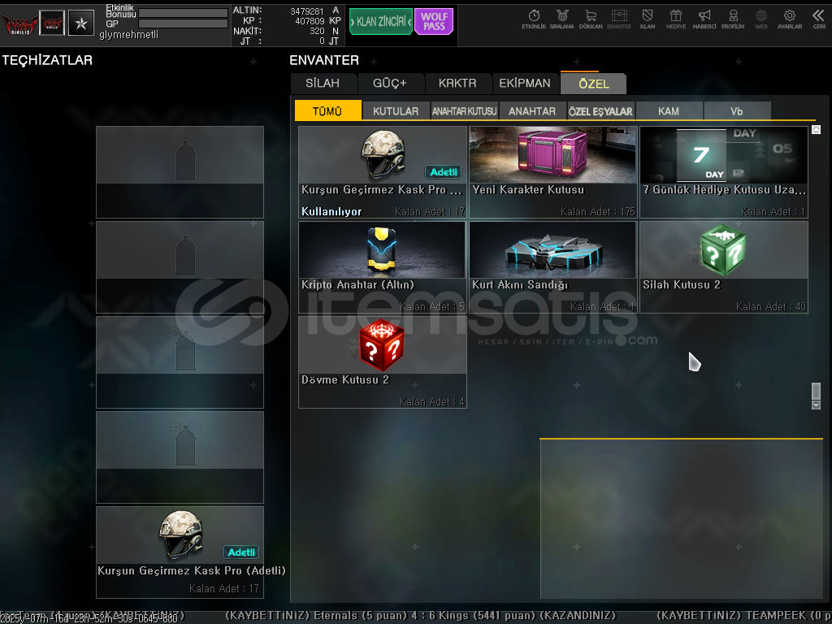Image resolution: width=832 pixels, height=624 pixels.
Task: Open the WEB globe icon
Action: (760, 19)
